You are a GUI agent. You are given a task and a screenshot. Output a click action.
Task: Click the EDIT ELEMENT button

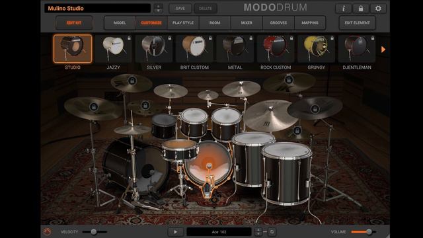pos(357,22)
